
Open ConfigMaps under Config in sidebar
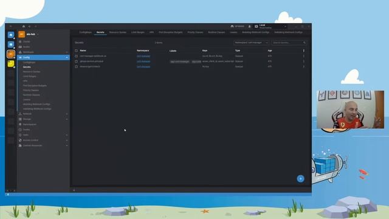(x=29, y=63)
